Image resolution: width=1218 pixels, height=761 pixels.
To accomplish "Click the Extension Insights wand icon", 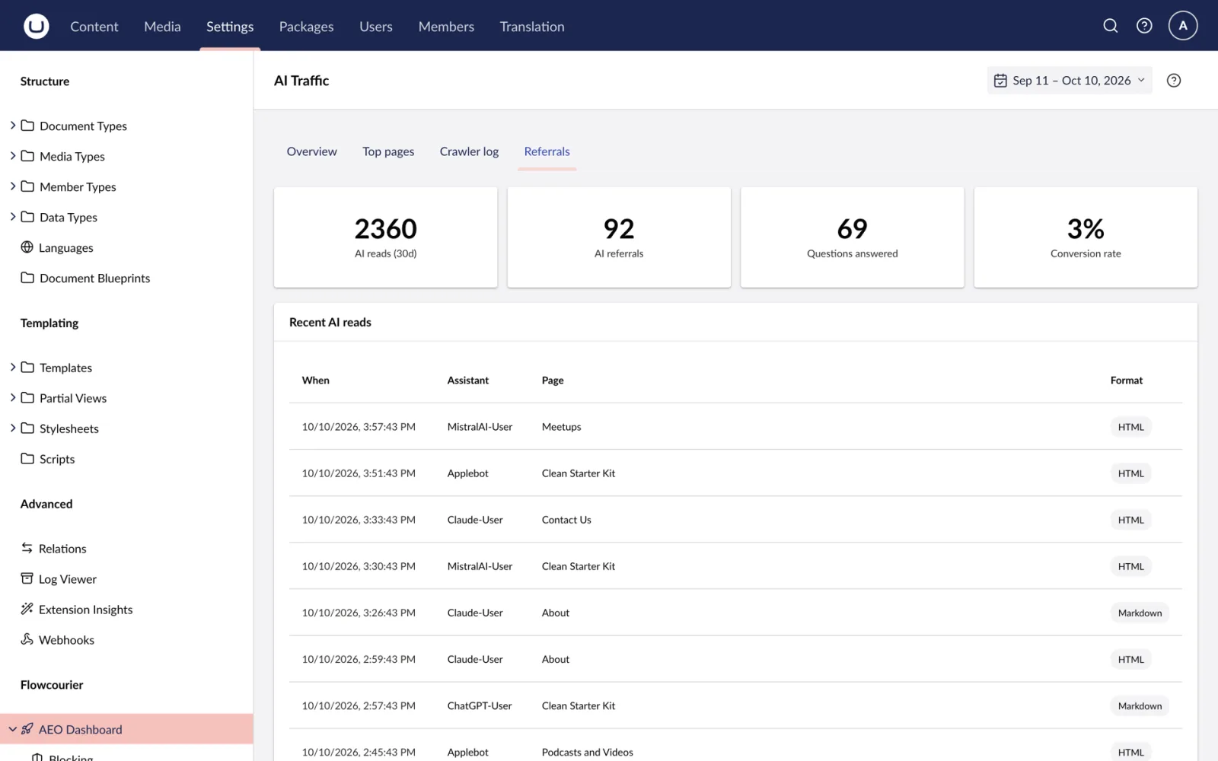I will (x=27, y=609).
